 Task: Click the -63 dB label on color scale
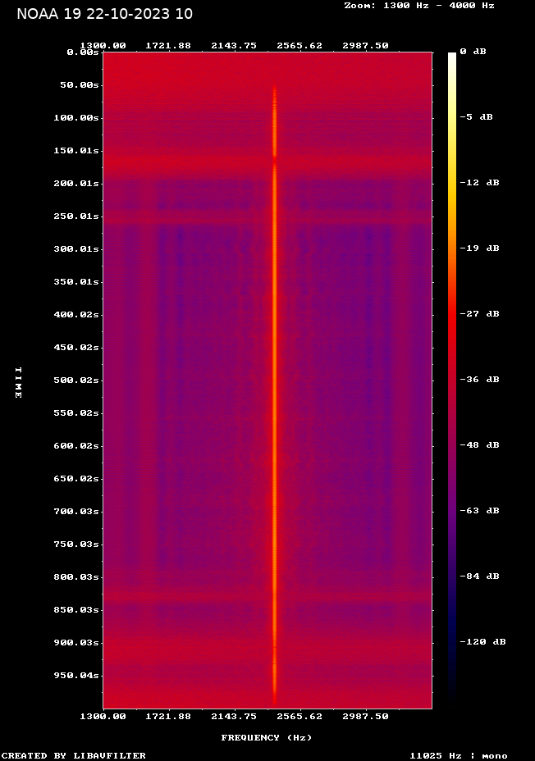click(480, 511)
